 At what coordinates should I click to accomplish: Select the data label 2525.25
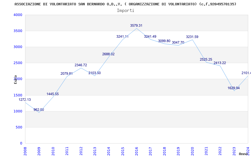206,59
